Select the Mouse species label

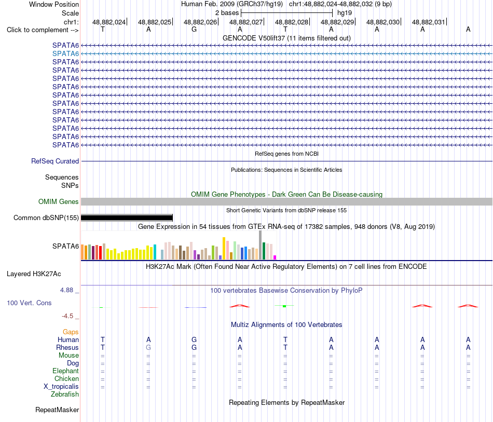69,356
